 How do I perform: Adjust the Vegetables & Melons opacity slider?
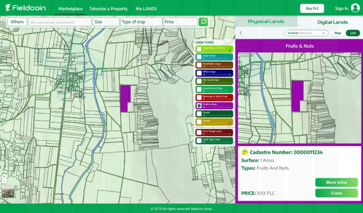click(x=218, y=51)
